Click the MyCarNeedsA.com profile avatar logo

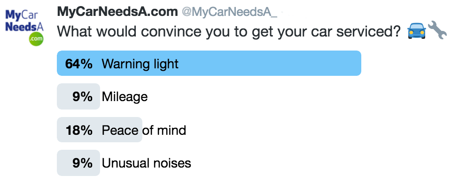(24, 28)
